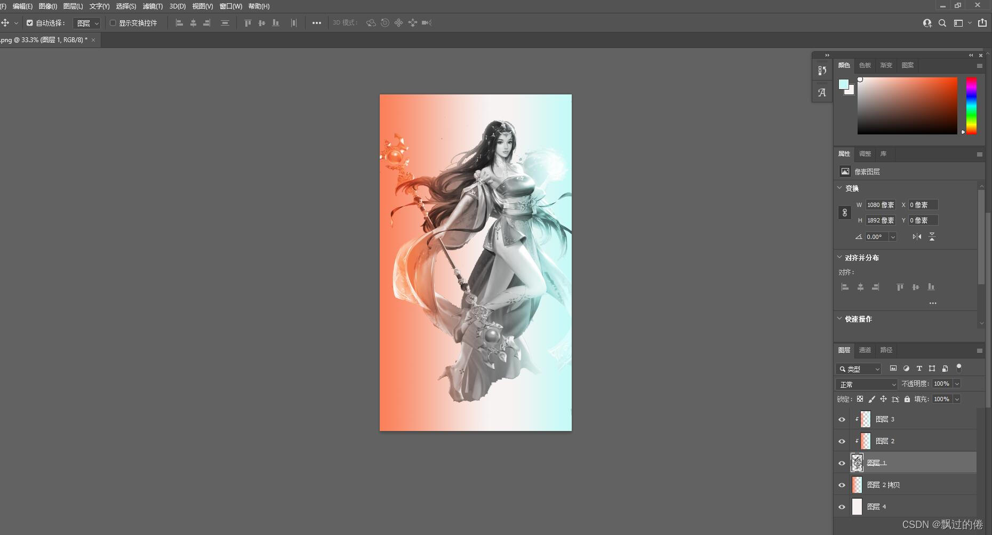The image size is (992, 535).
Task: Hide 图层 2 with its eye icon
Action: coord(842,441)
